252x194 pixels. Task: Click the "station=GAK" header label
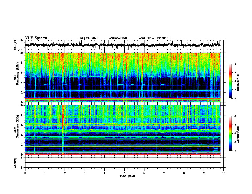[118, 38]
